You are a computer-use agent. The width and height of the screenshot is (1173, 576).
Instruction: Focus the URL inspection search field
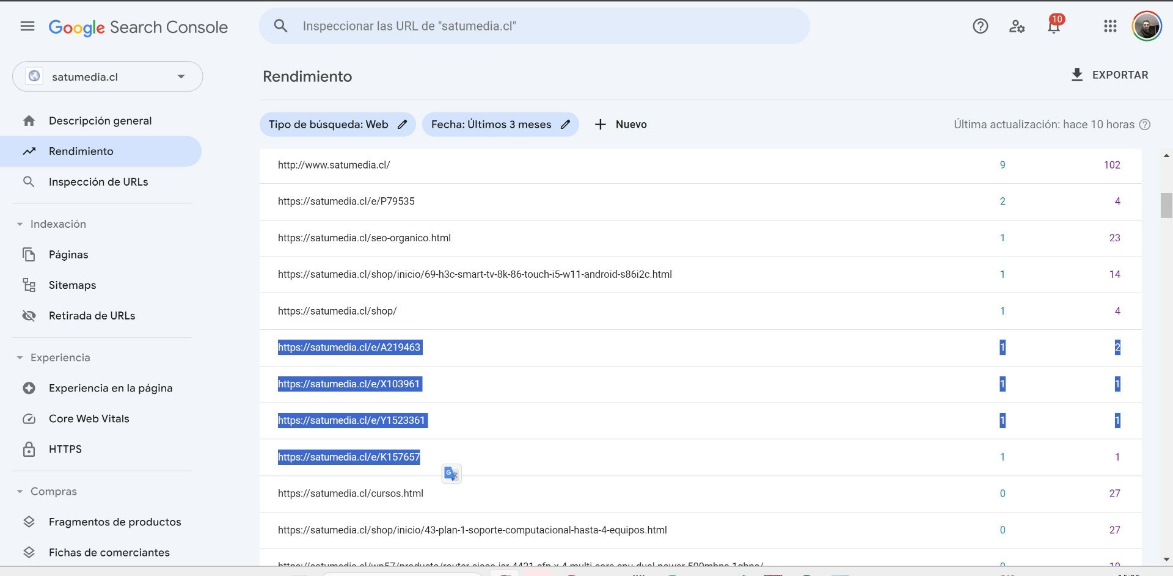pyautogui.click(x=535, y=26)
